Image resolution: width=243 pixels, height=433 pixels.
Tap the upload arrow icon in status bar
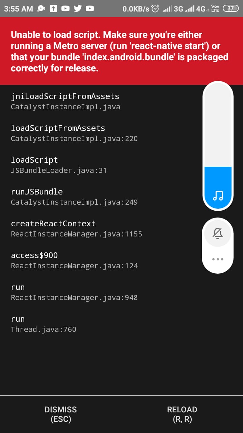click(x=53, y=8)
